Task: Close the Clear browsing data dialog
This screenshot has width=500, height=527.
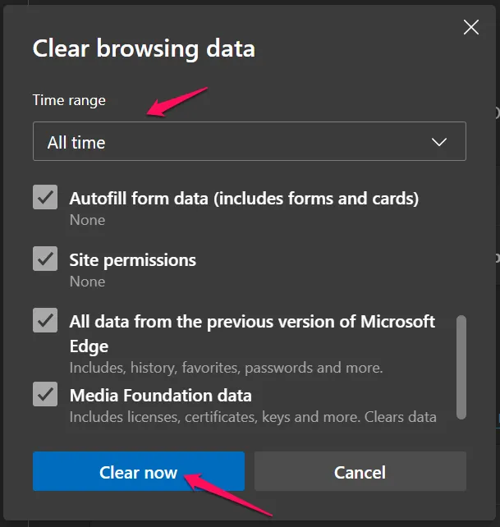Action: tap(471, 27)
